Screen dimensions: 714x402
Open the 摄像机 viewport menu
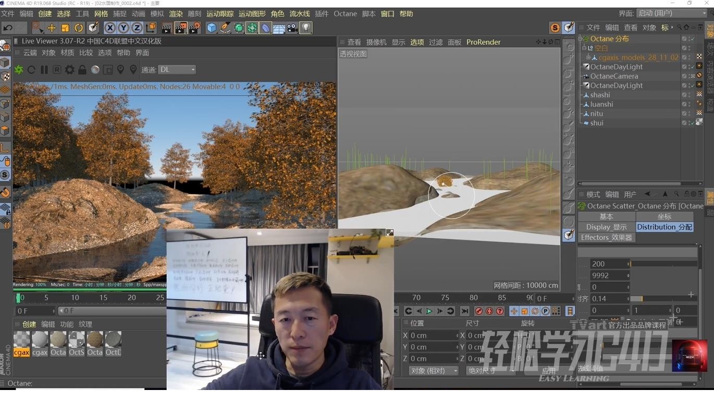click(x=376, y=42)
